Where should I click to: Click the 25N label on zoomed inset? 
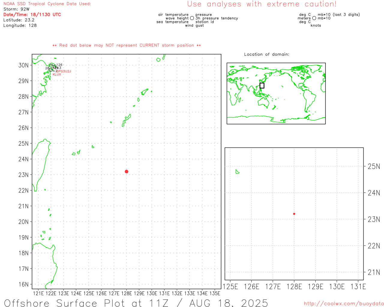pyautogui.click(x=374, y=166)
